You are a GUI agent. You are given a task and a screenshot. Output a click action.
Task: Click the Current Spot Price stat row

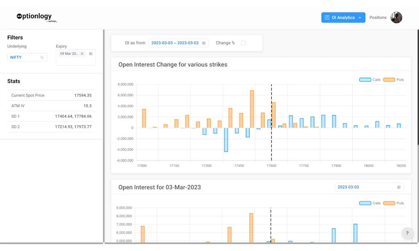(51, 95)
